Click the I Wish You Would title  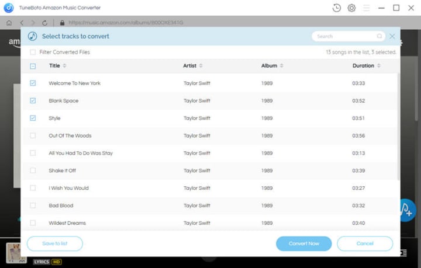[68, 188]
